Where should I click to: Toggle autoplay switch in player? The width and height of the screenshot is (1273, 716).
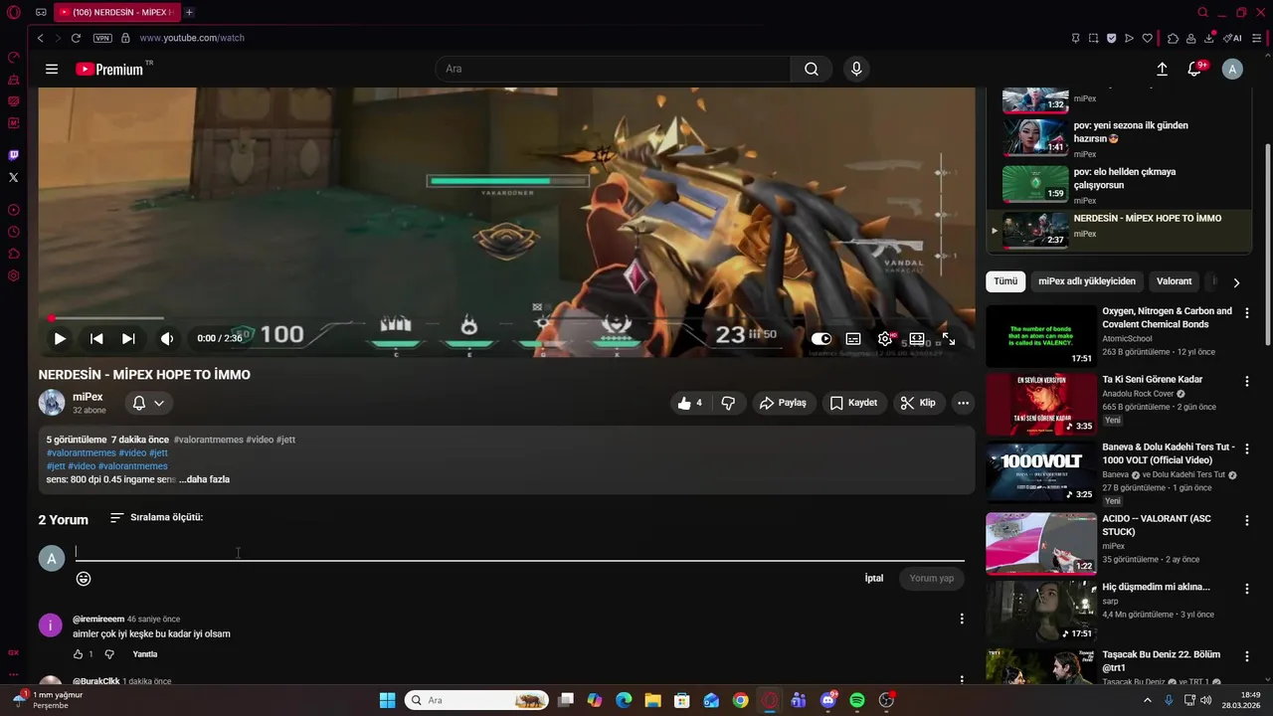[821, 338]
